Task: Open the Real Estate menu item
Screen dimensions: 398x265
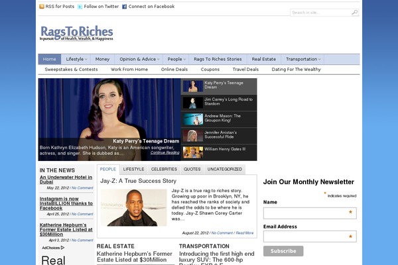Action: coord(264,59)
